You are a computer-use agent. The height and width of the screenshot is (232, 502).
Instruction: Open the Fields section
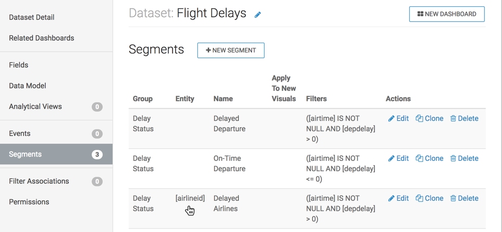[19, 65]
